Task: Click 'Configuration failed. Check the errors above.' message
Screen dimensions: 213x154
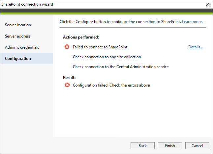Action: click(112, 85)
